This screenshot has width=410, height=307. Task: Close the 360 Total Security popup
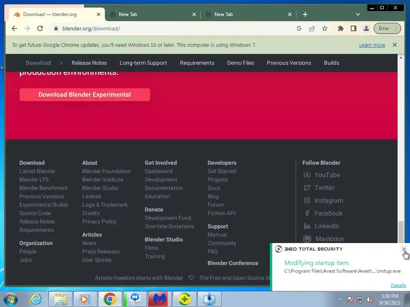click(404, 249)
